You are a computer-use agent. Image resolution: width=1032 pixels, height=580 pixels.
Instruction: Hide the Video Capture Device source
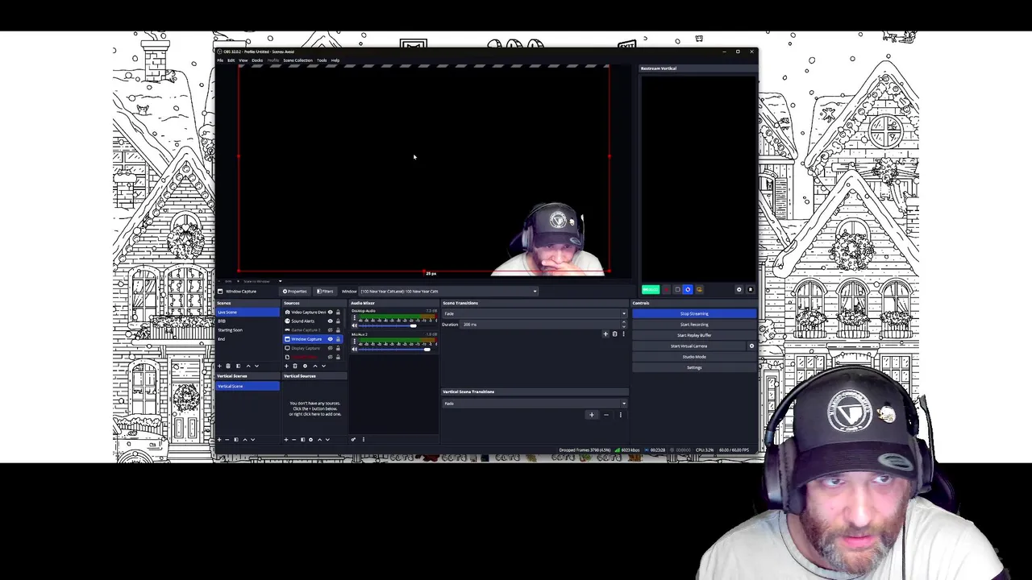tap(330, 313)
